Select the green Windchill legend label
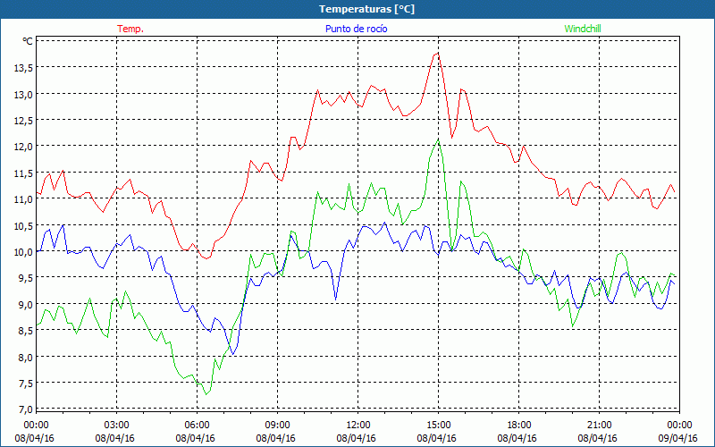Viewport: 715px width, 447px height. [x=583, y=29]
